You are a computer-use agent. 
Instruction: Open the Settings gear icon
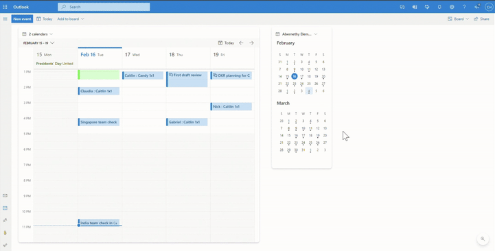(452, 7)
